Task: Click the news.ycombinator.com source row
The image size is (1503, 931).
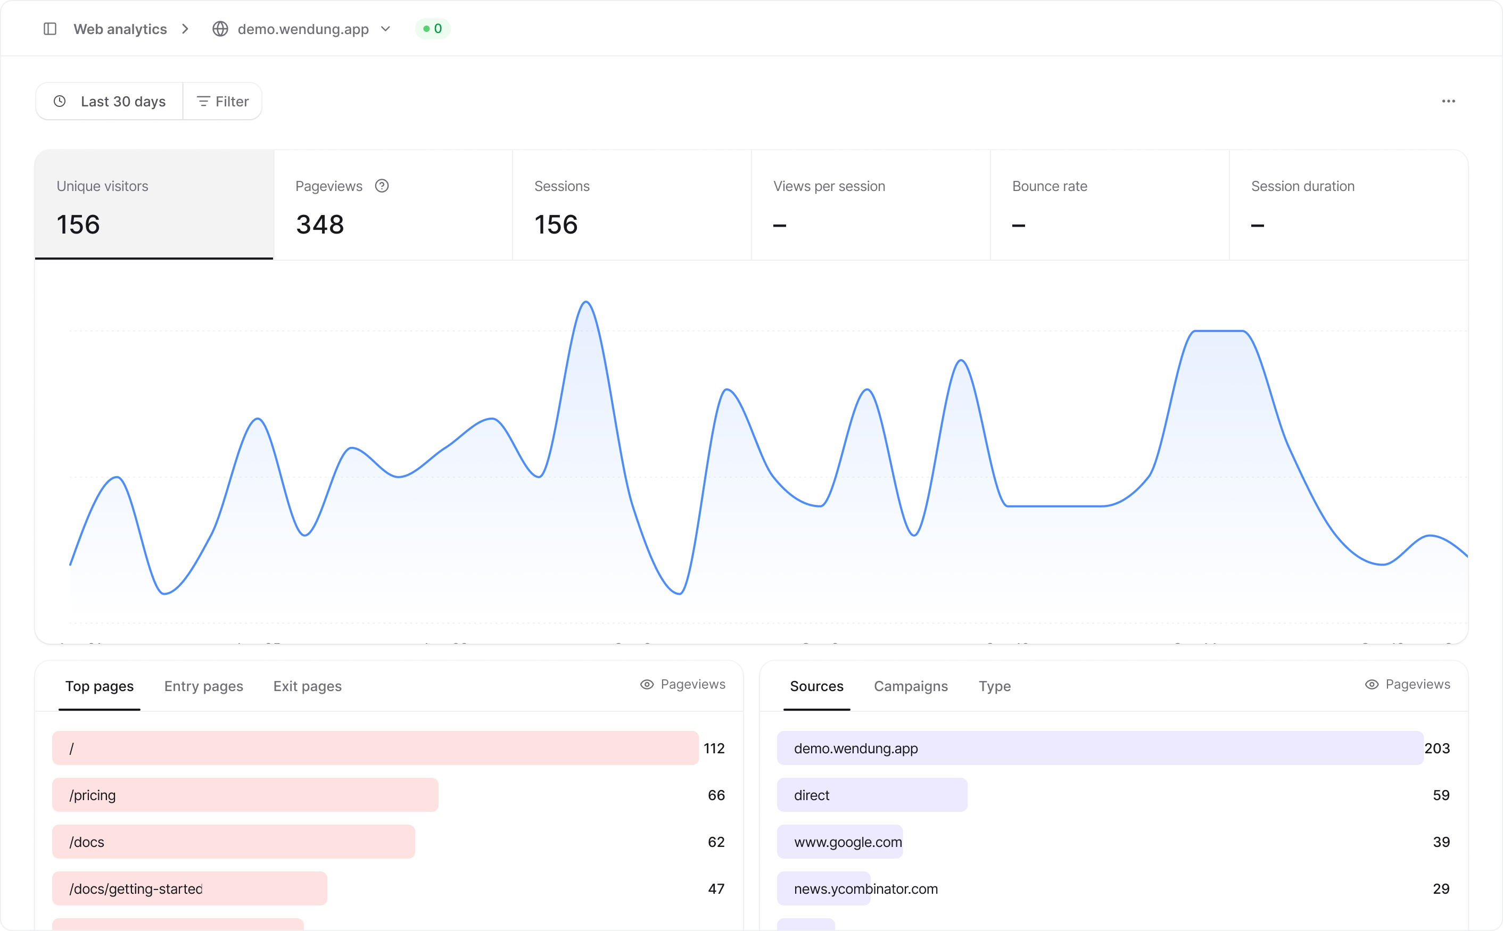Action: (x=1114, y=888)
